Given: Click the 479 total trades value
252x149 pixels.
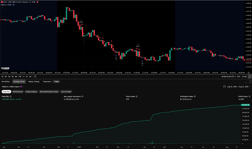Looking at the screenshot, I should pyautogui.click(x=128, y=99).
